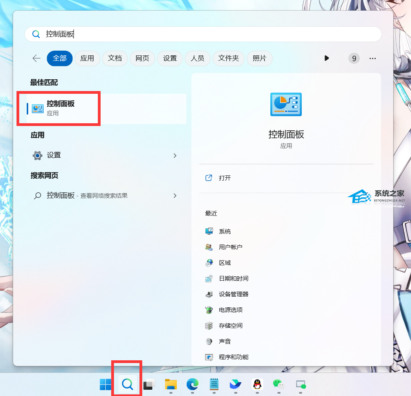The height and width of the screenshot is (396, 411).
Task: Open recent item 区域
Action: [225, 263]
